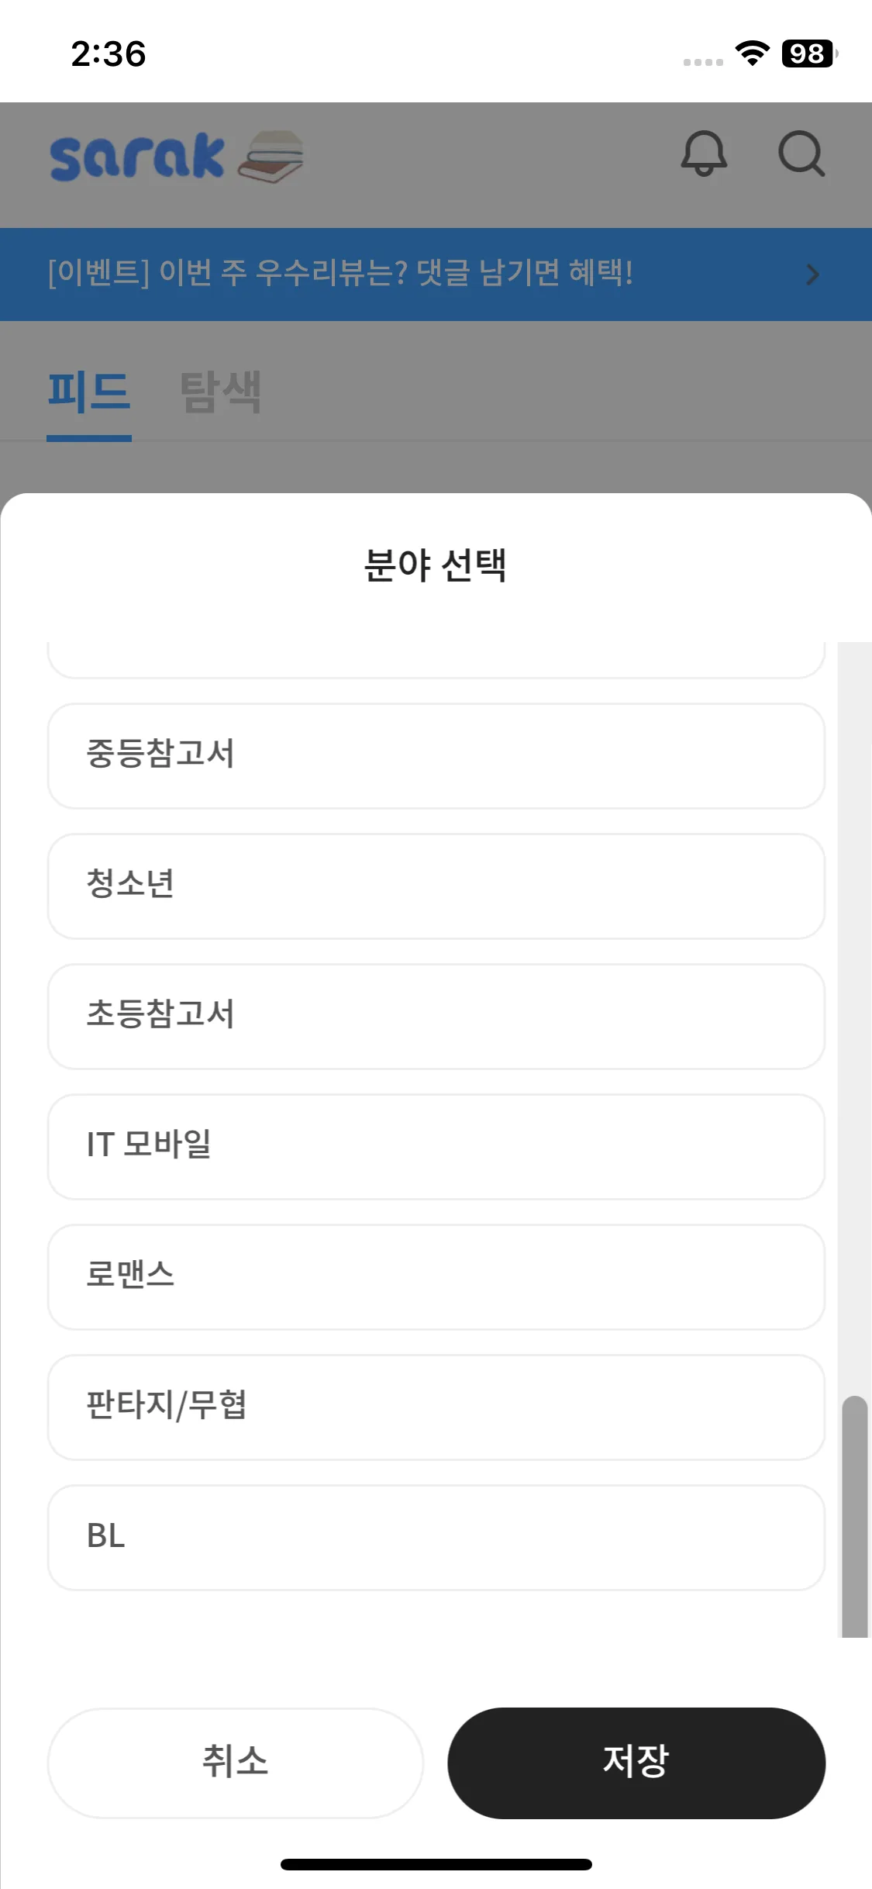Choose the 판타지/무협 genre
This screenshot has width=872, height=1889.
[x=436, y=1407]
